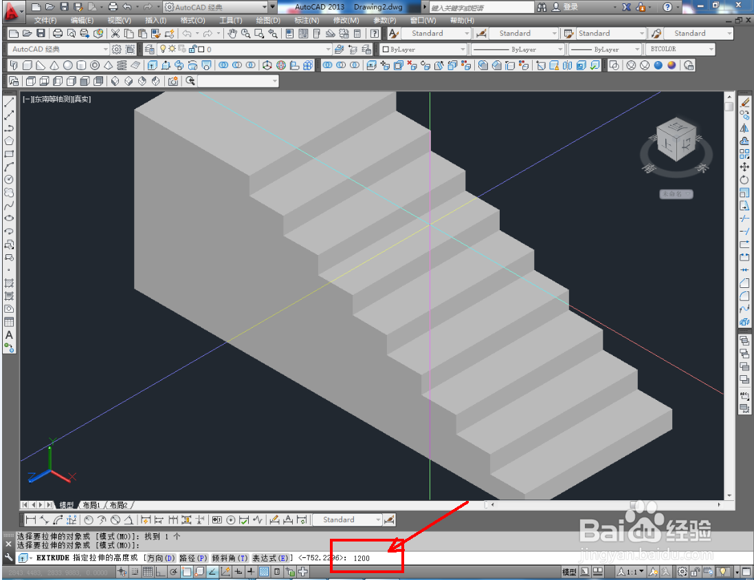This screenshot has height=580, width=754.
Task: Open the linetype ByLayer dropdown
Action: [x=559, y=49]
